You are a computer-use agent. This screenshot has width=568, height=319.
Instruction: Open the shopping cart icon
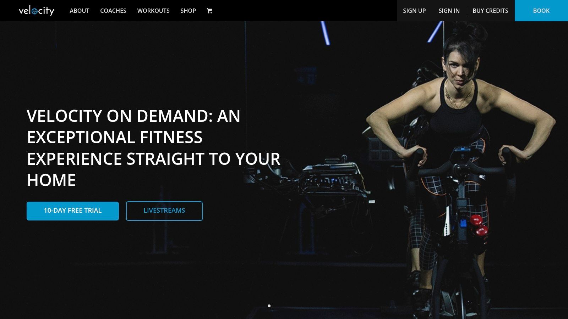[x=209, y=11]
